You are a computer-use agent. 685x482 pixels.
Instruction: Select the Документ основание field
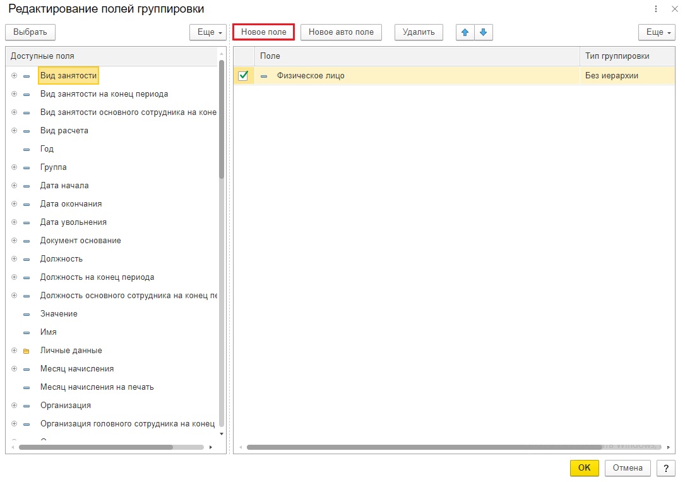click(80, 241)
